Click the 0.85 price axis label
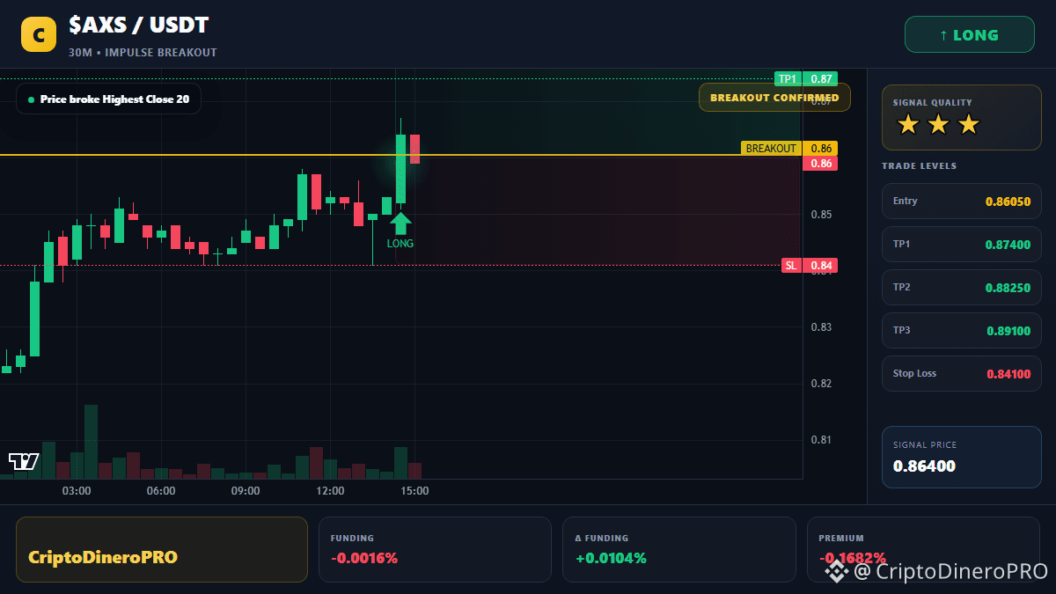This screenshot has height=594, width=1056. click(x=821, y=215)
